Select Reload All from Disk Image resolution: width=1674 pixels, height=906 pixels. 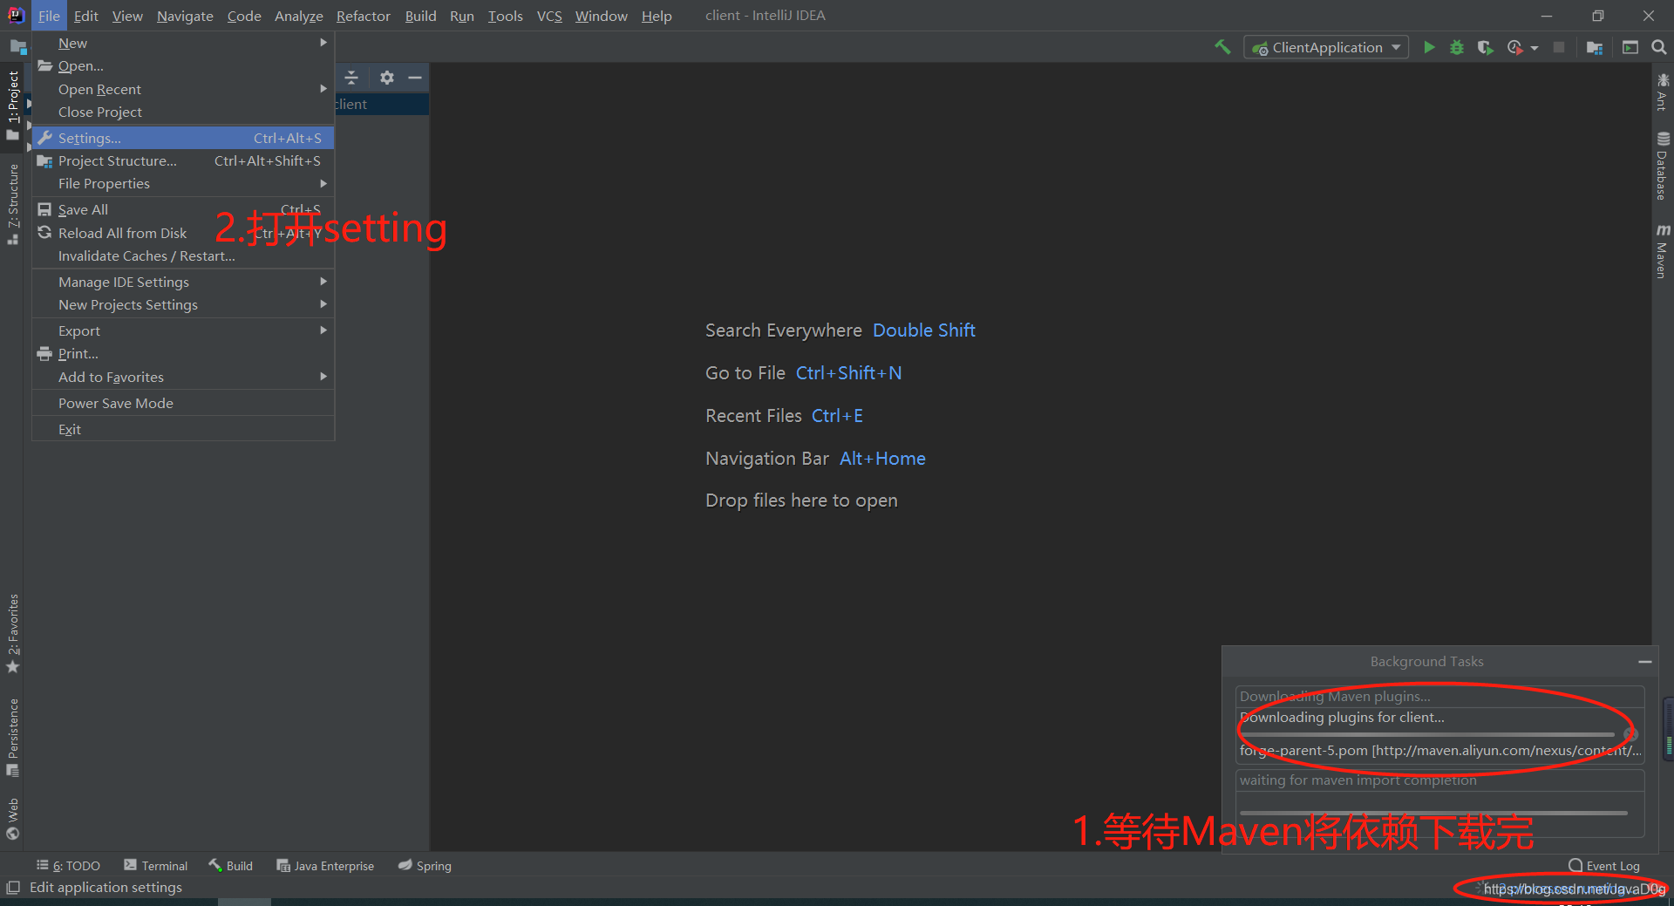[x=183, y=233]
